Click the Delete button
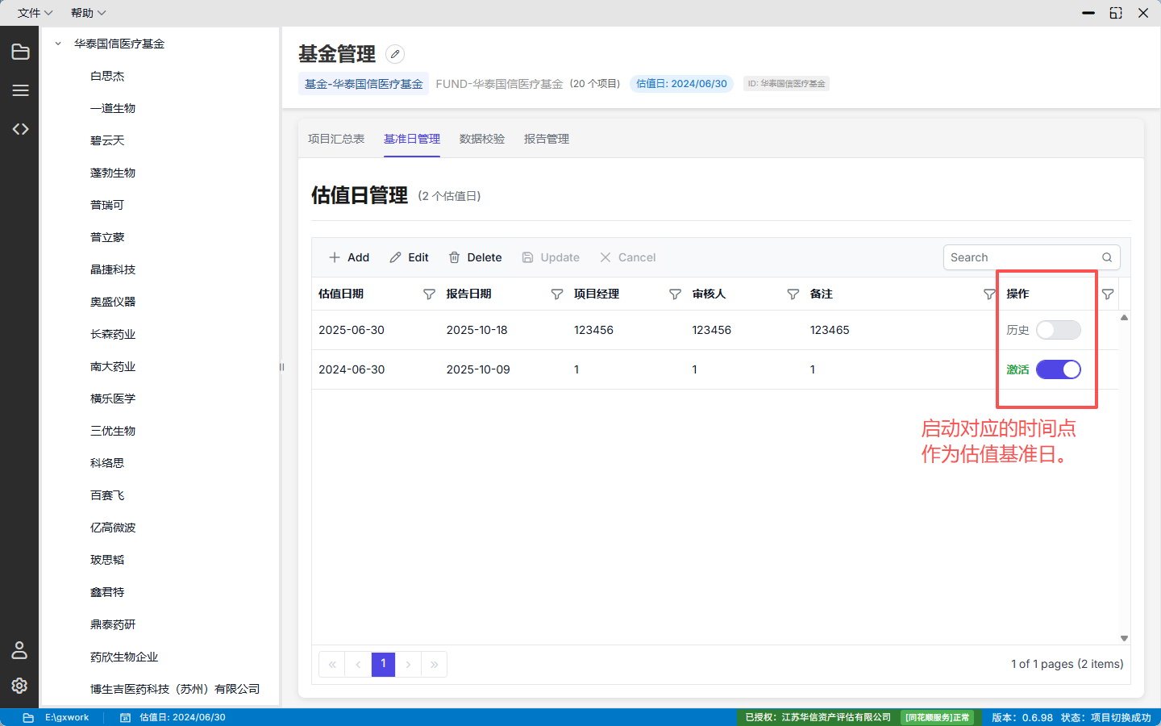The image size is (1161, 726). pyautogui.click(x=475, y=257)
